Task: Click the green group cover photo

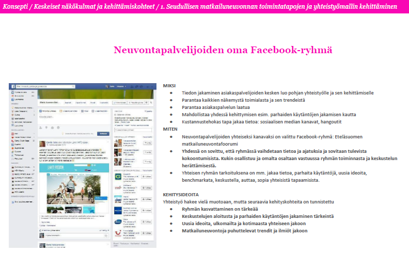Action: (96, 94)
